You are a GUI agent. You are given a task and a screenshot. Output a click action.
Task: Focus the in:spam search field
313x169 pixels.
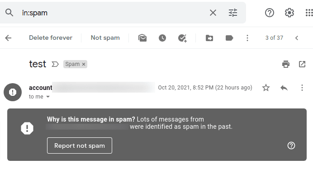tap(112, 13)
